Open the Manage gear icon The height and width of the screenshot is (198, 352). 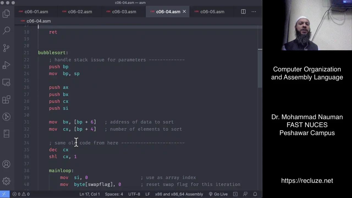click(x=6, y=181)
